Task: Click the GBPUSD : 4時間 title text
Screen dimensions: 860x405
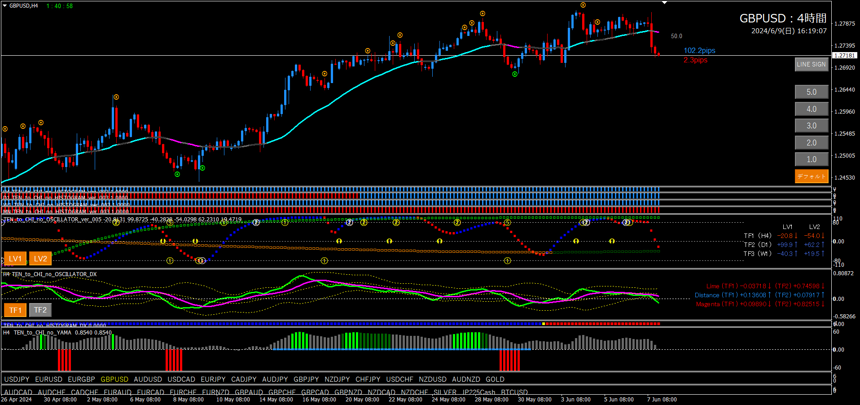Action: (783, 18)
